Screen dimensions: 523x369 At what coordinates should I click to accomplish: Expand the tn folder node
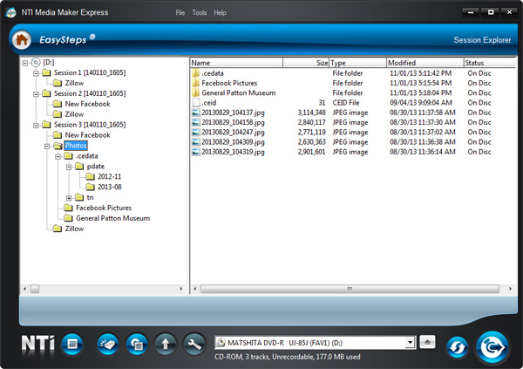click(69, 198)
